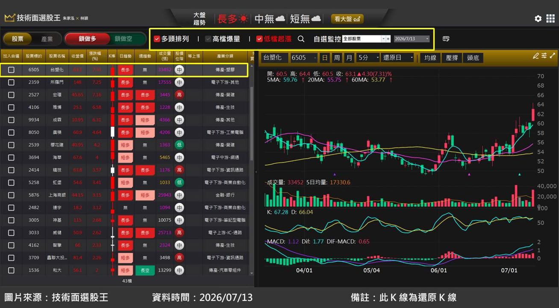Click the 短無 cloud trend indicator

pos(305,19)
